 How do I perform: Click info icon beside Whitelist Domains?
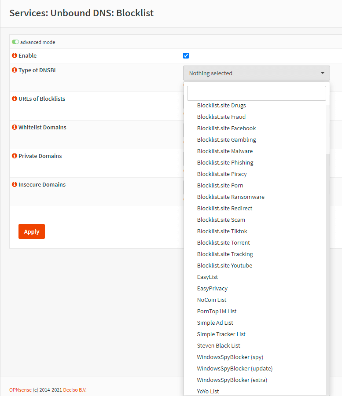coord(15,128)
